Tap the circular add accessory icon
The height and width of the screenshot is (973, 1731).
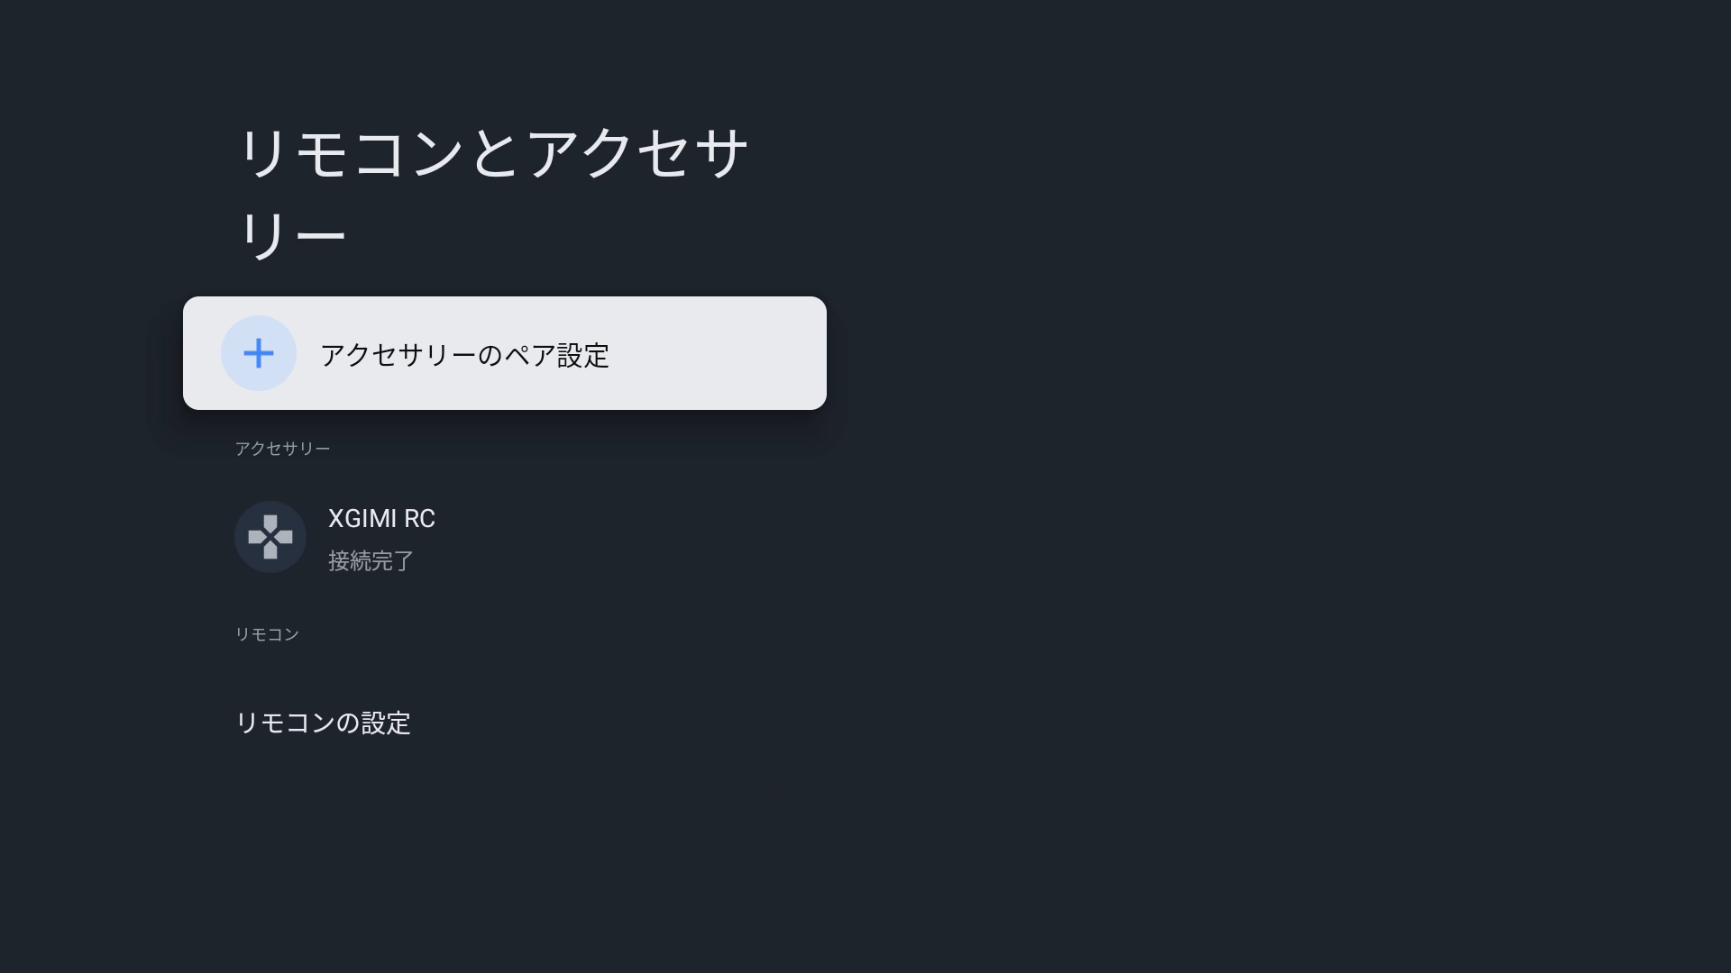click(x=259, y=353)
